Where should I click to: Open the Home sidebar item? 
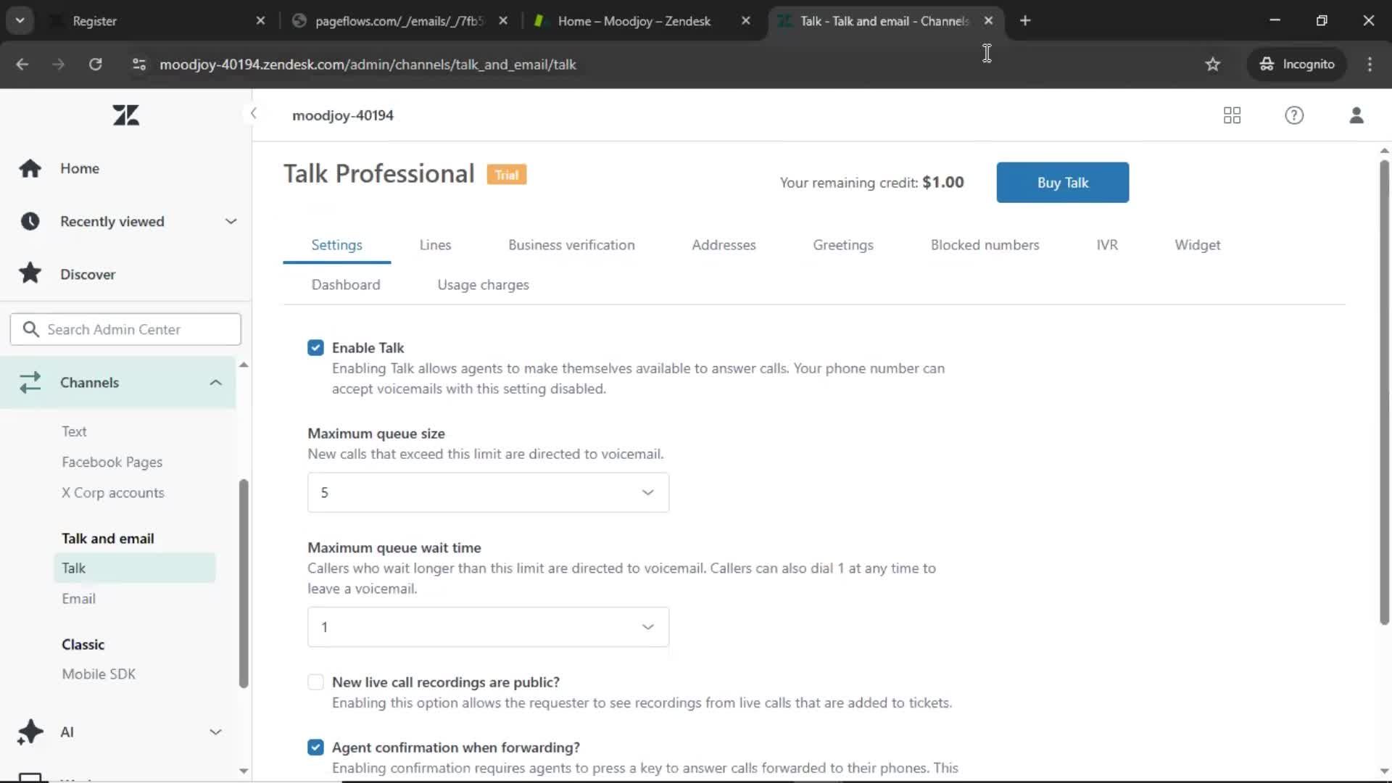(x=80, y=168)
